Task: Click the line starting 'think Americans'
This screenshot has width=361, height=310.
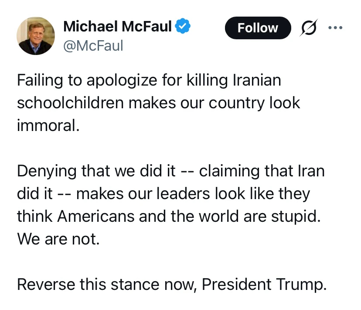Action: pos(169,216)
